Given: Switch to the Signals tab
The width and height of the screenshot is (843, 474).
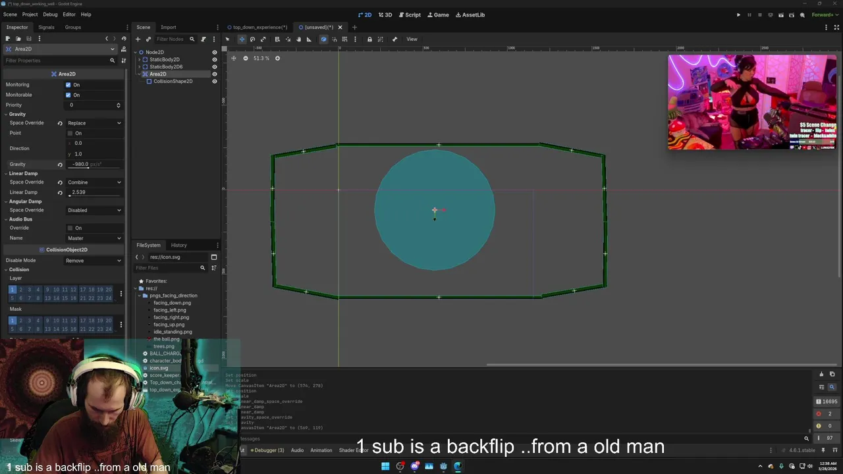Looking at the screenshot, I should click(46, 27).
